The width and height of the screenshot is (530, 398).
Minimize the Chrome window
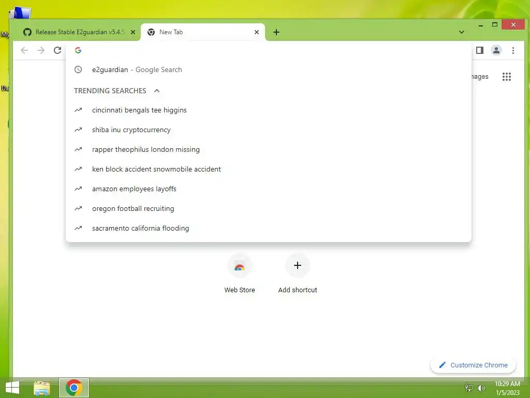tap(481, 25)
